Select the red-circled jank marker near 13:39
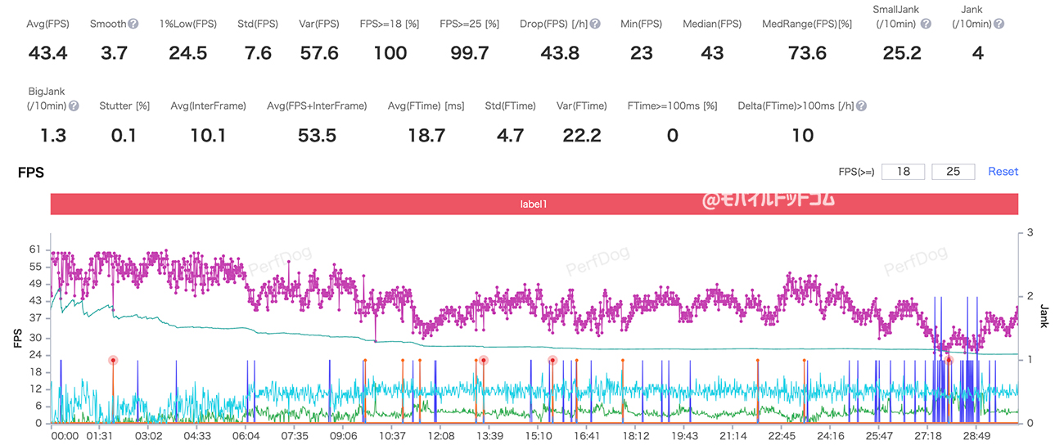Image resolution: width=1064 pixels, height=445 pixels. pyautogui.click(x=484, y=360)
